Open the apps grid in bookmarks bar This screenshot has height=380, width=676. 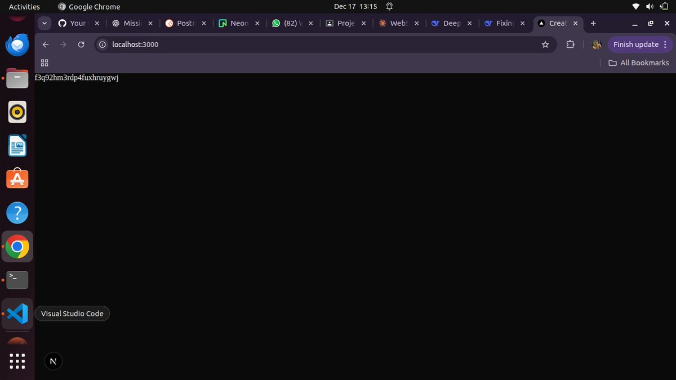[45, 62]
